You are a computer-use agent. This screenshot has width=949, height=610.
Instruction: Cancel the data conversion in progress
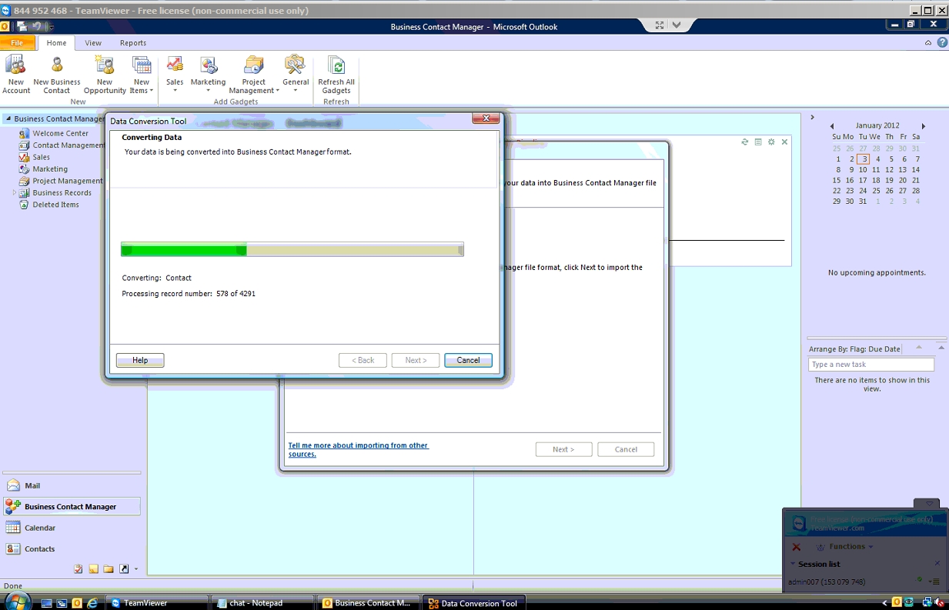click(x=468, y=360)
